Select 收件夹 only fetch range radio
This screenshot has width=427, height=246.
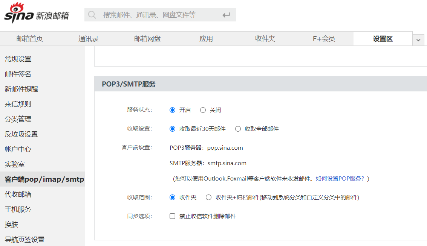(x=172, y=197)
